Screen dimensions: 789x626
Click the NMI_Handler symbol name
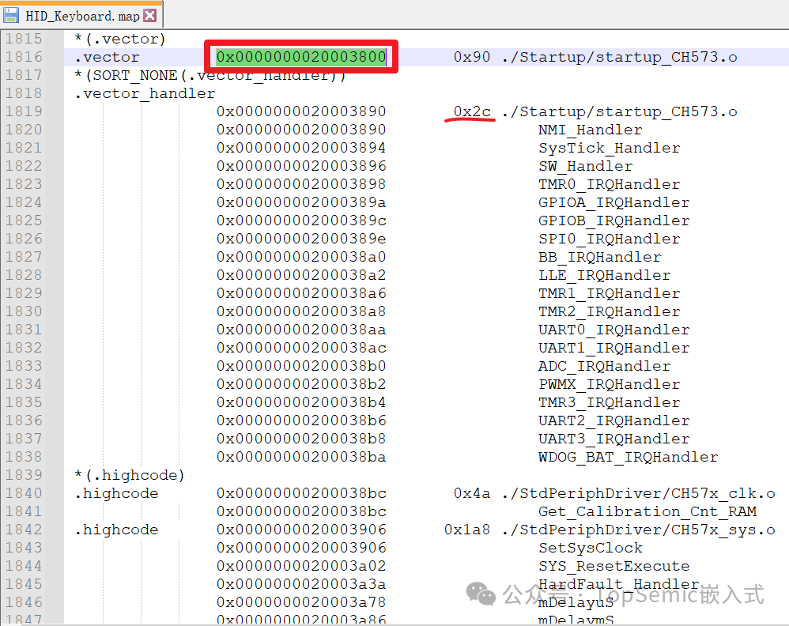(590, 130)
